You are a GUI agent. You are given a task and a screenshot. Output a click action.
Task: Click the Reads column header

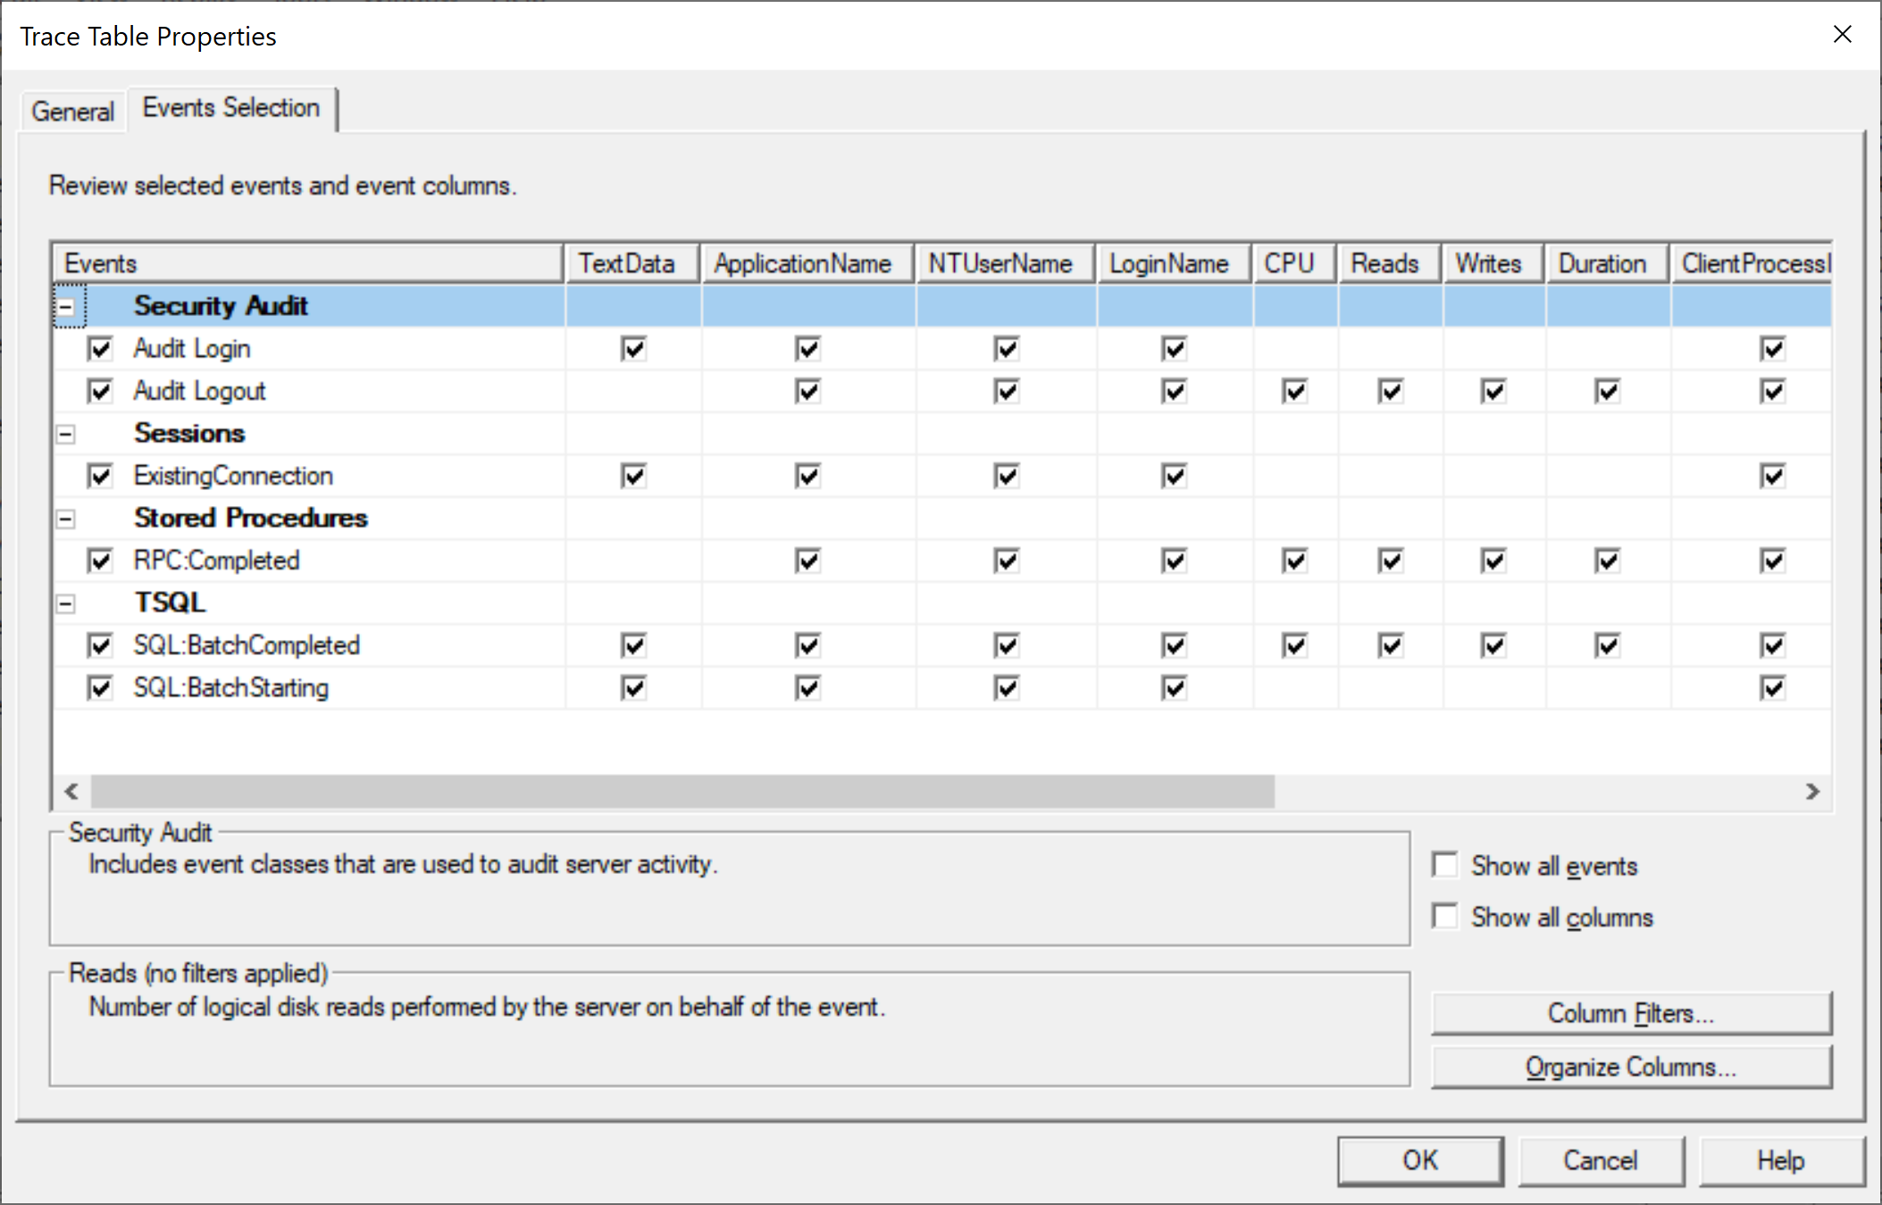[1386, 264]
